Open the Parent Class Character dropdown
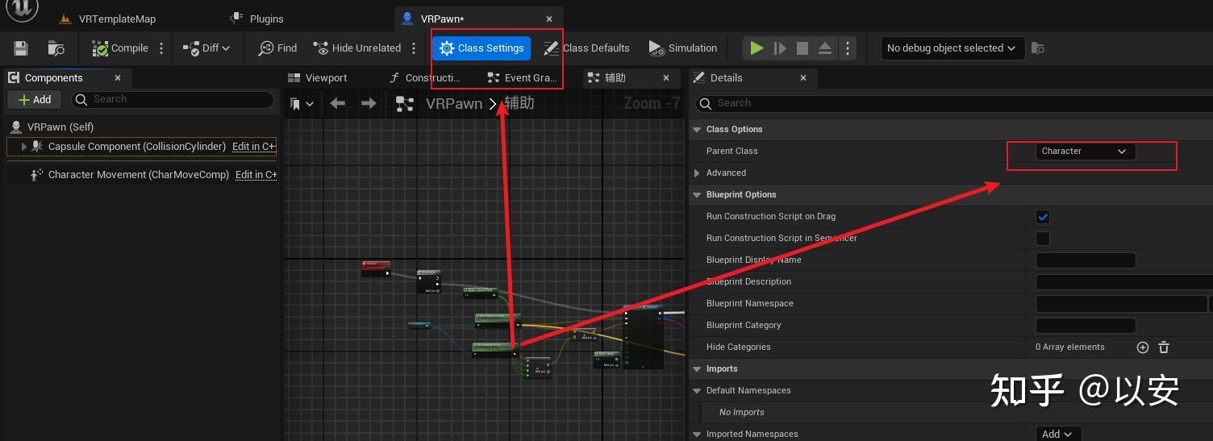1213x441 pixels. click(x=1085, y=152)
